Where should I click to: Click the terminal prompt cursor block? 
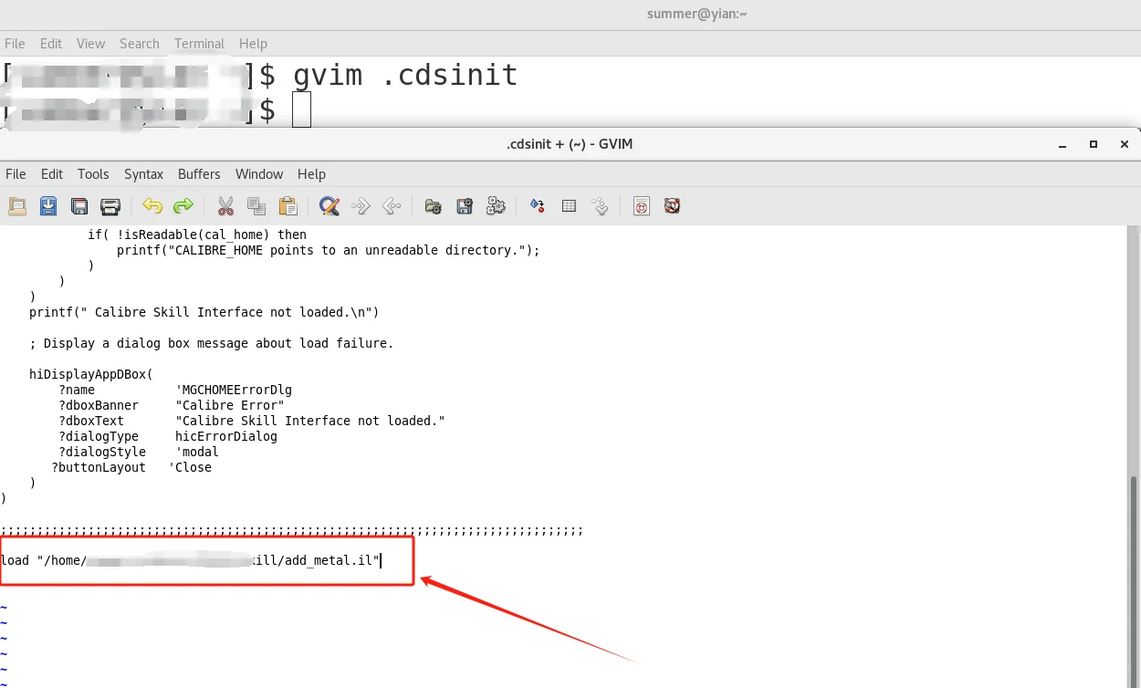(x=301, y=109)
